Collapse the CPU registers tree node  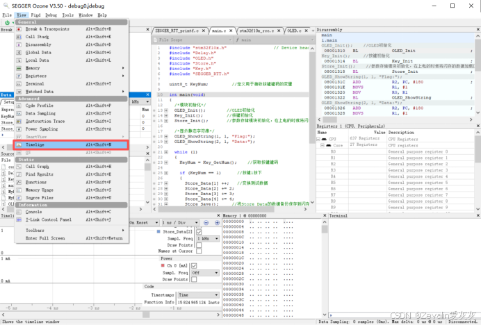318,139
